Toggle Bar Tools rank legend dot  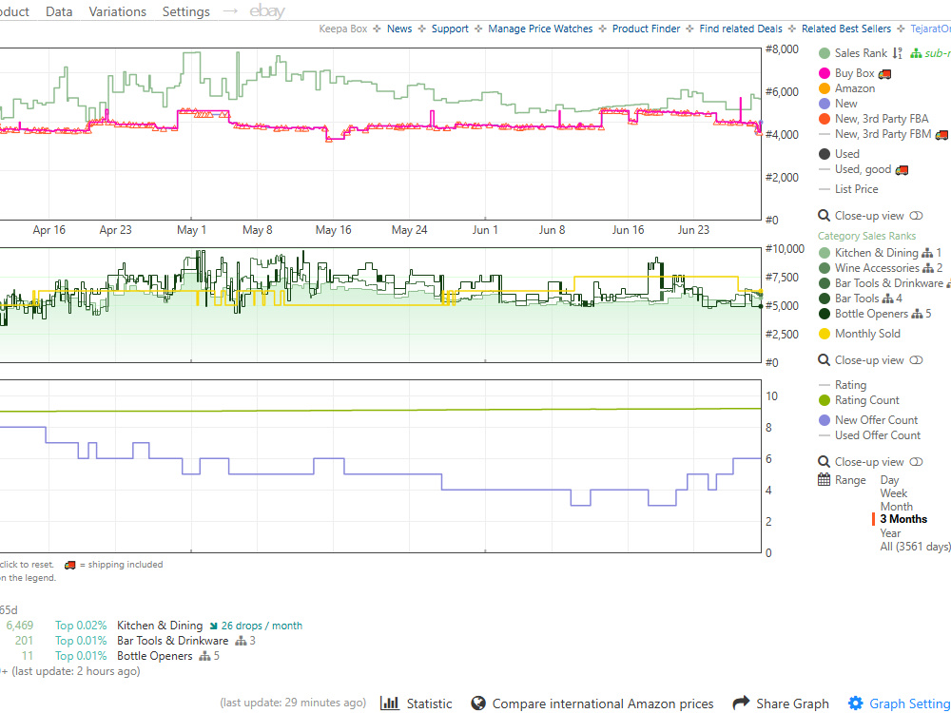click(x=825, y=299)
